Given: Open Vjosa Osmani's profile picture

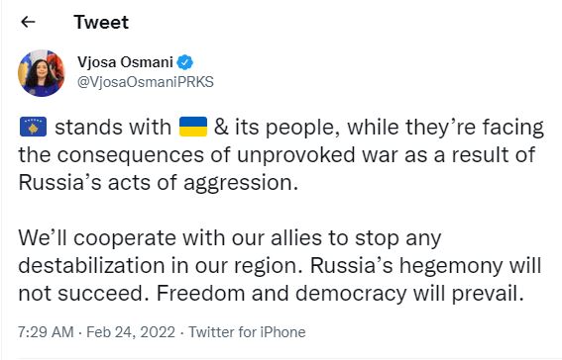Looking at the screenshot, I should coord(42,73).
